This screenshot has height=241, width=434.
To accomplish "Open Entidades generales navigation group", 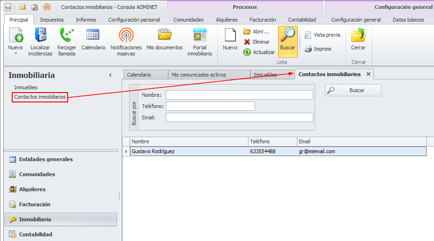I will [x=61, y=159].
